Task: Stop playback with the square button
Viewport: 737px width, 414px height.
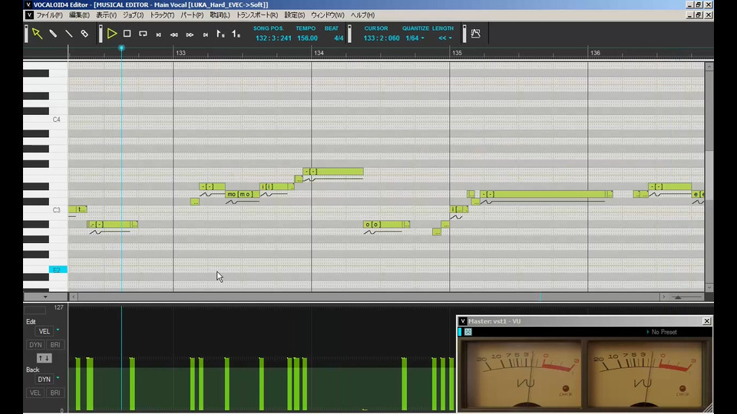Action: click(127, 34)
